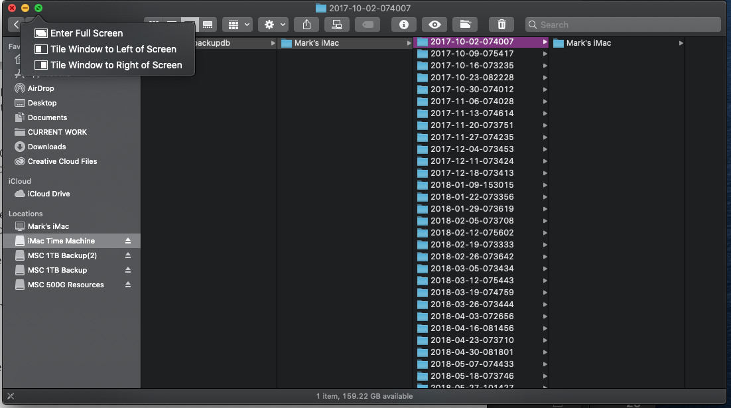Image resolution: width=731 pixels, height=408 pixels.
Task: Select folder 2017-12-04-073453
Action: coord(481,149)
